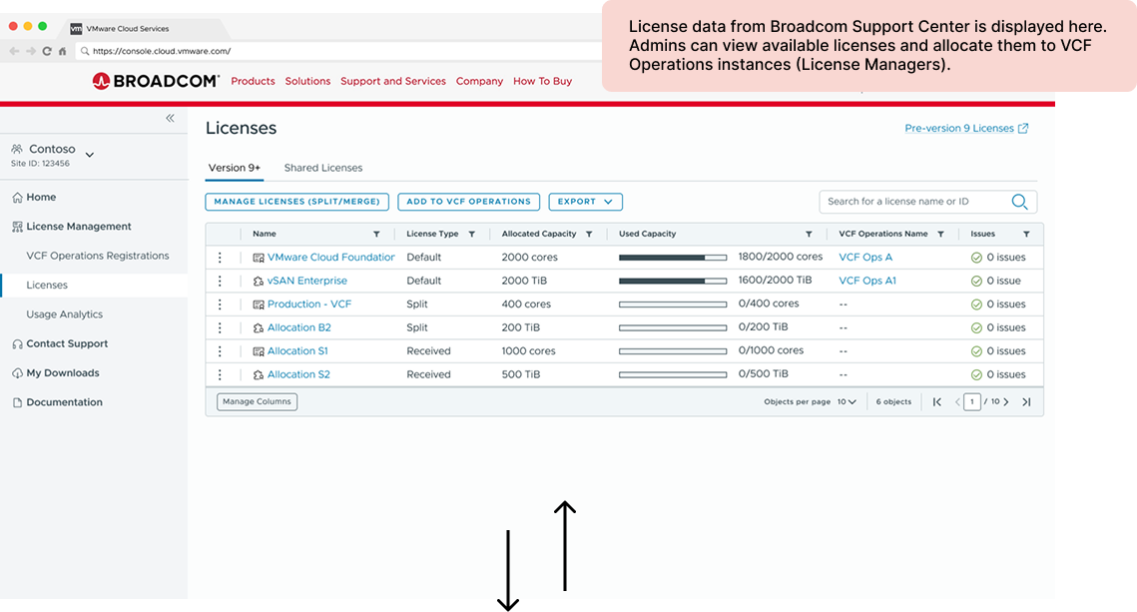Select Licenses in sidebar
The width and height of the screenshot is (1137, 612).
coord(46,285)
